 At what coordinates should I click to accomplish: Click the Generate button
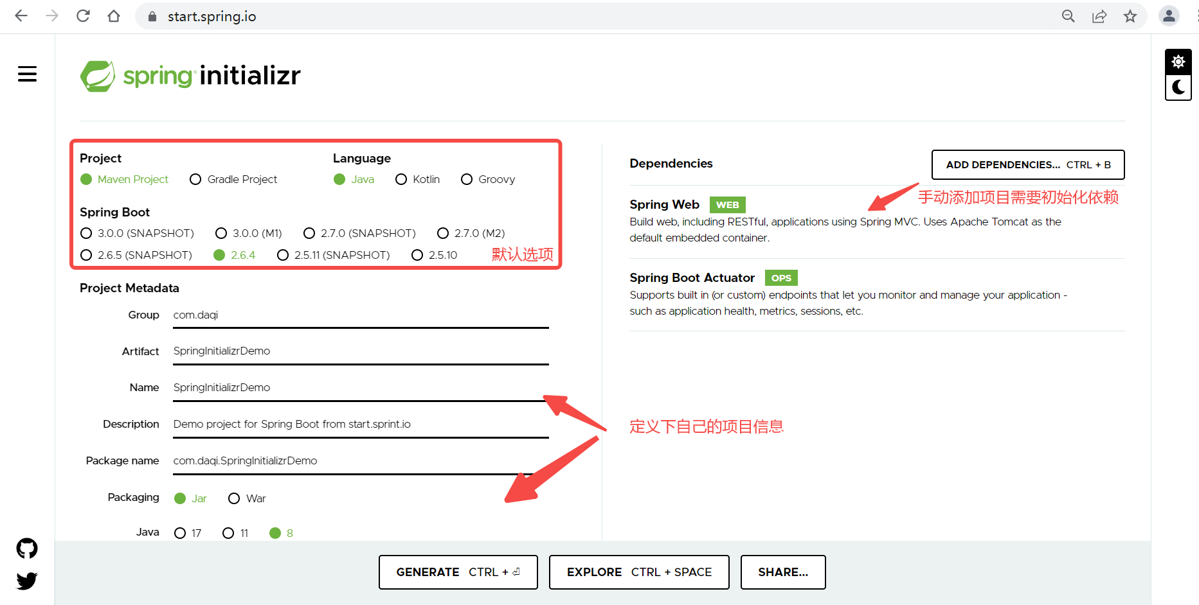(458, 572)
